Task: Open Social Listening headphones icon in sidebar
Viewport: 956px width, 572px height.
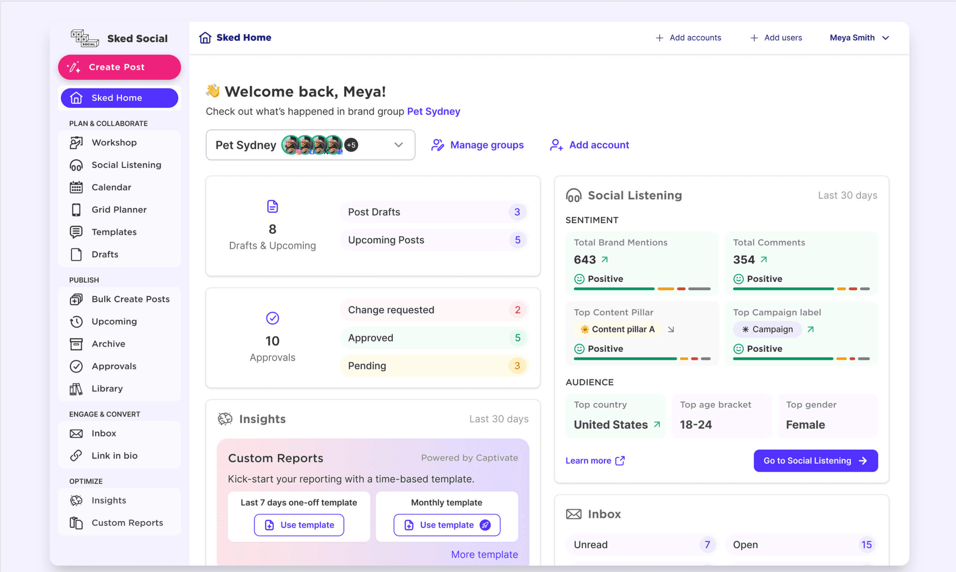Action: click(x=76, y=165)
